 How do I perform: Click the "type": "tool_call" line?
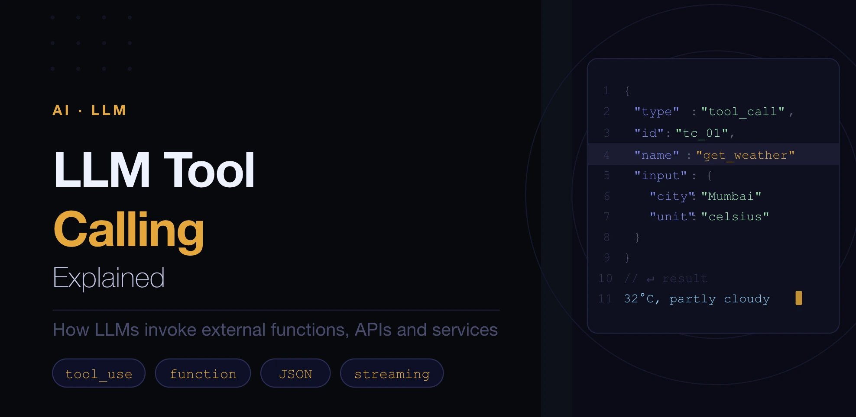(713, 111)
